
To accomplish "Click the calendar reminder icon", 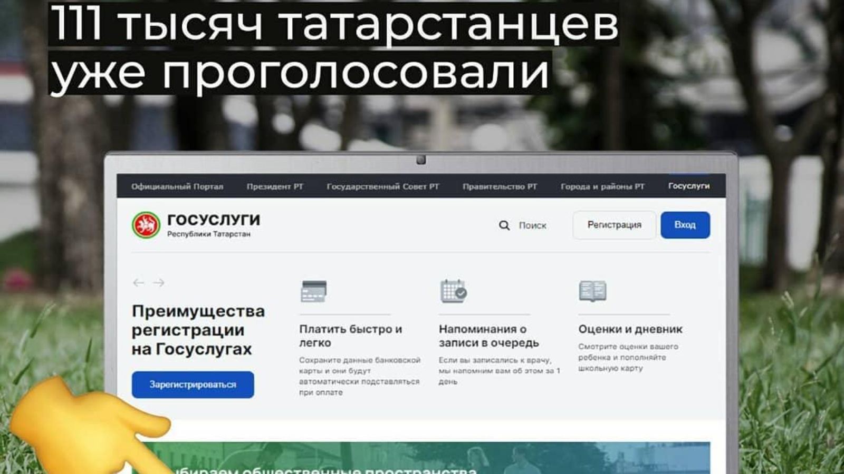I will tap(453, 291).
